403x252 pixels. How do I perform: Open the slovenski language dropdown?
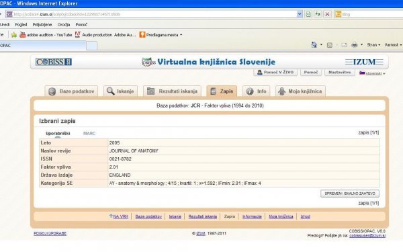372,73
